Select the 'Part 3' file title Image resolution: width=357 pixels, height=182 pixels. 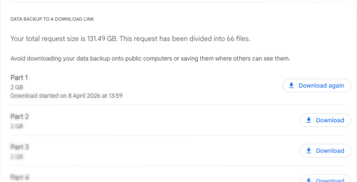tap(20, 147)
